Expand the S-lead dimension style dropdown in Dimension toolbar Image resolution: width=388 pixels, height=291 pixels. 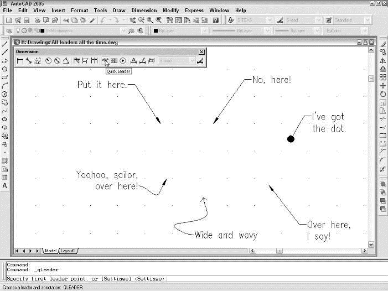192,61
